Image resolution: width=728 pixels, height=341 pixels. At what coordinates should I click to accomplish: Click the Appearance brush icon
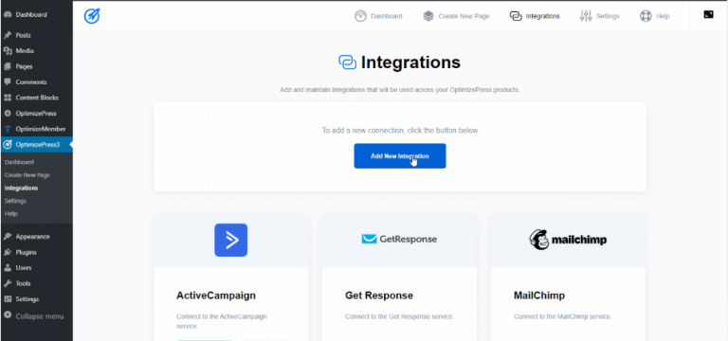(x=8, y=237)
